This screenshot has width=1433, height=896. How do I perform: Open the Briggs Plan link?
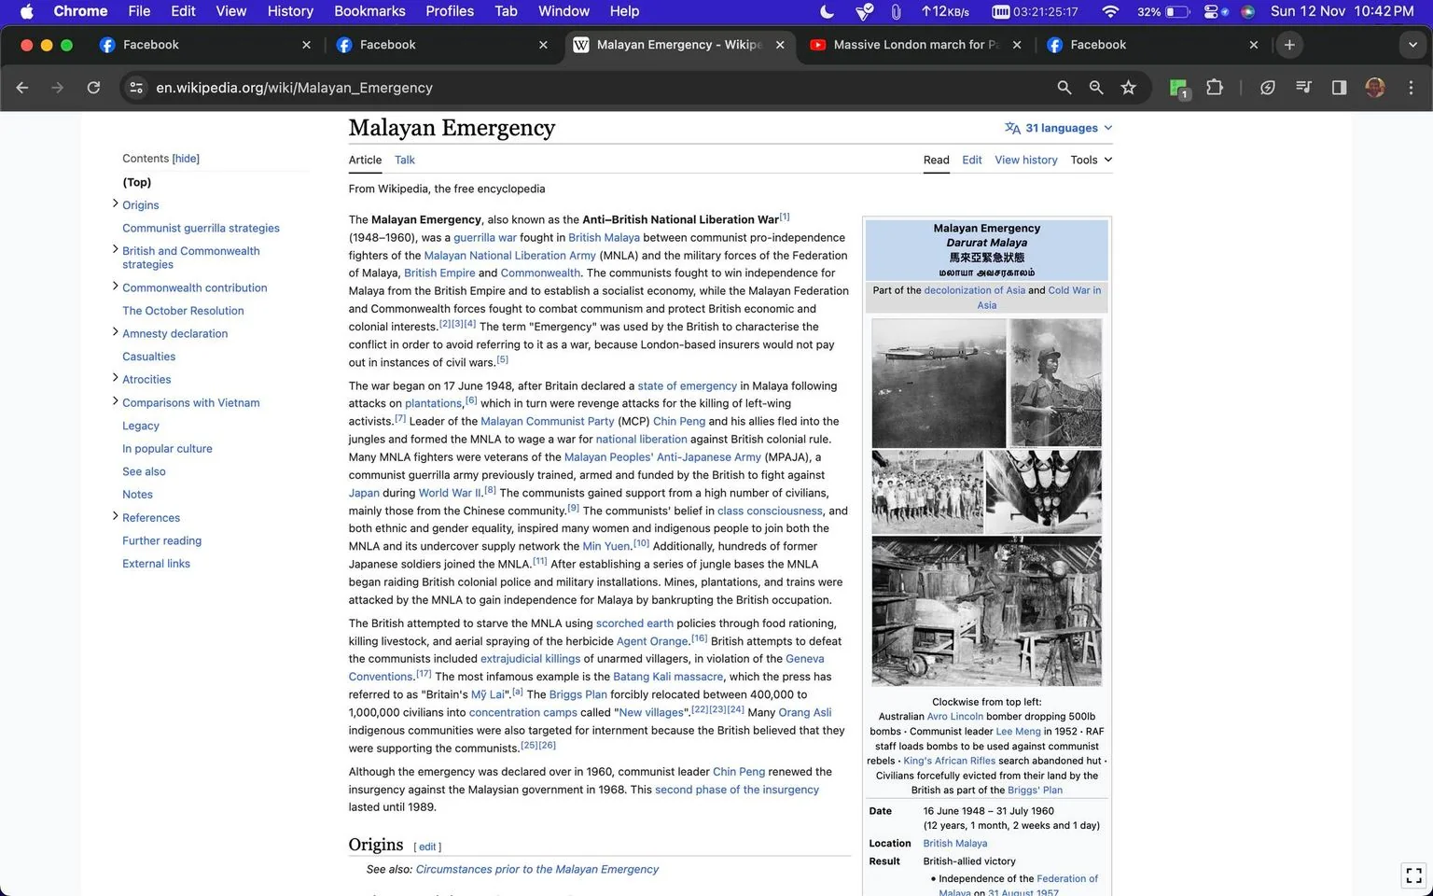pyautogui.click(x=577, y=694)
